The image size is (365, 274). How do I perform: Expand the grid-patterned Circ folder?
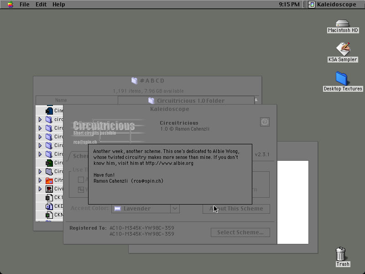pos(40,172)
